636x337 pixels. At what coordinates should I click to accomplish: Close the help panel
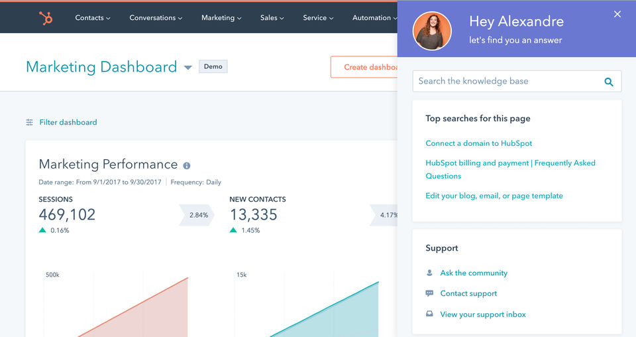pyautogui.click(x=617, y=14)
